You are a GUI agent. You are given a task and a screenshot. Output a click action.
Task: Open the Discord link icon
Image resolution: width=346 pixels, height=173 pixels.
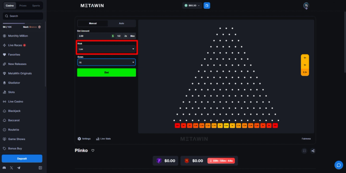[4, 168]
